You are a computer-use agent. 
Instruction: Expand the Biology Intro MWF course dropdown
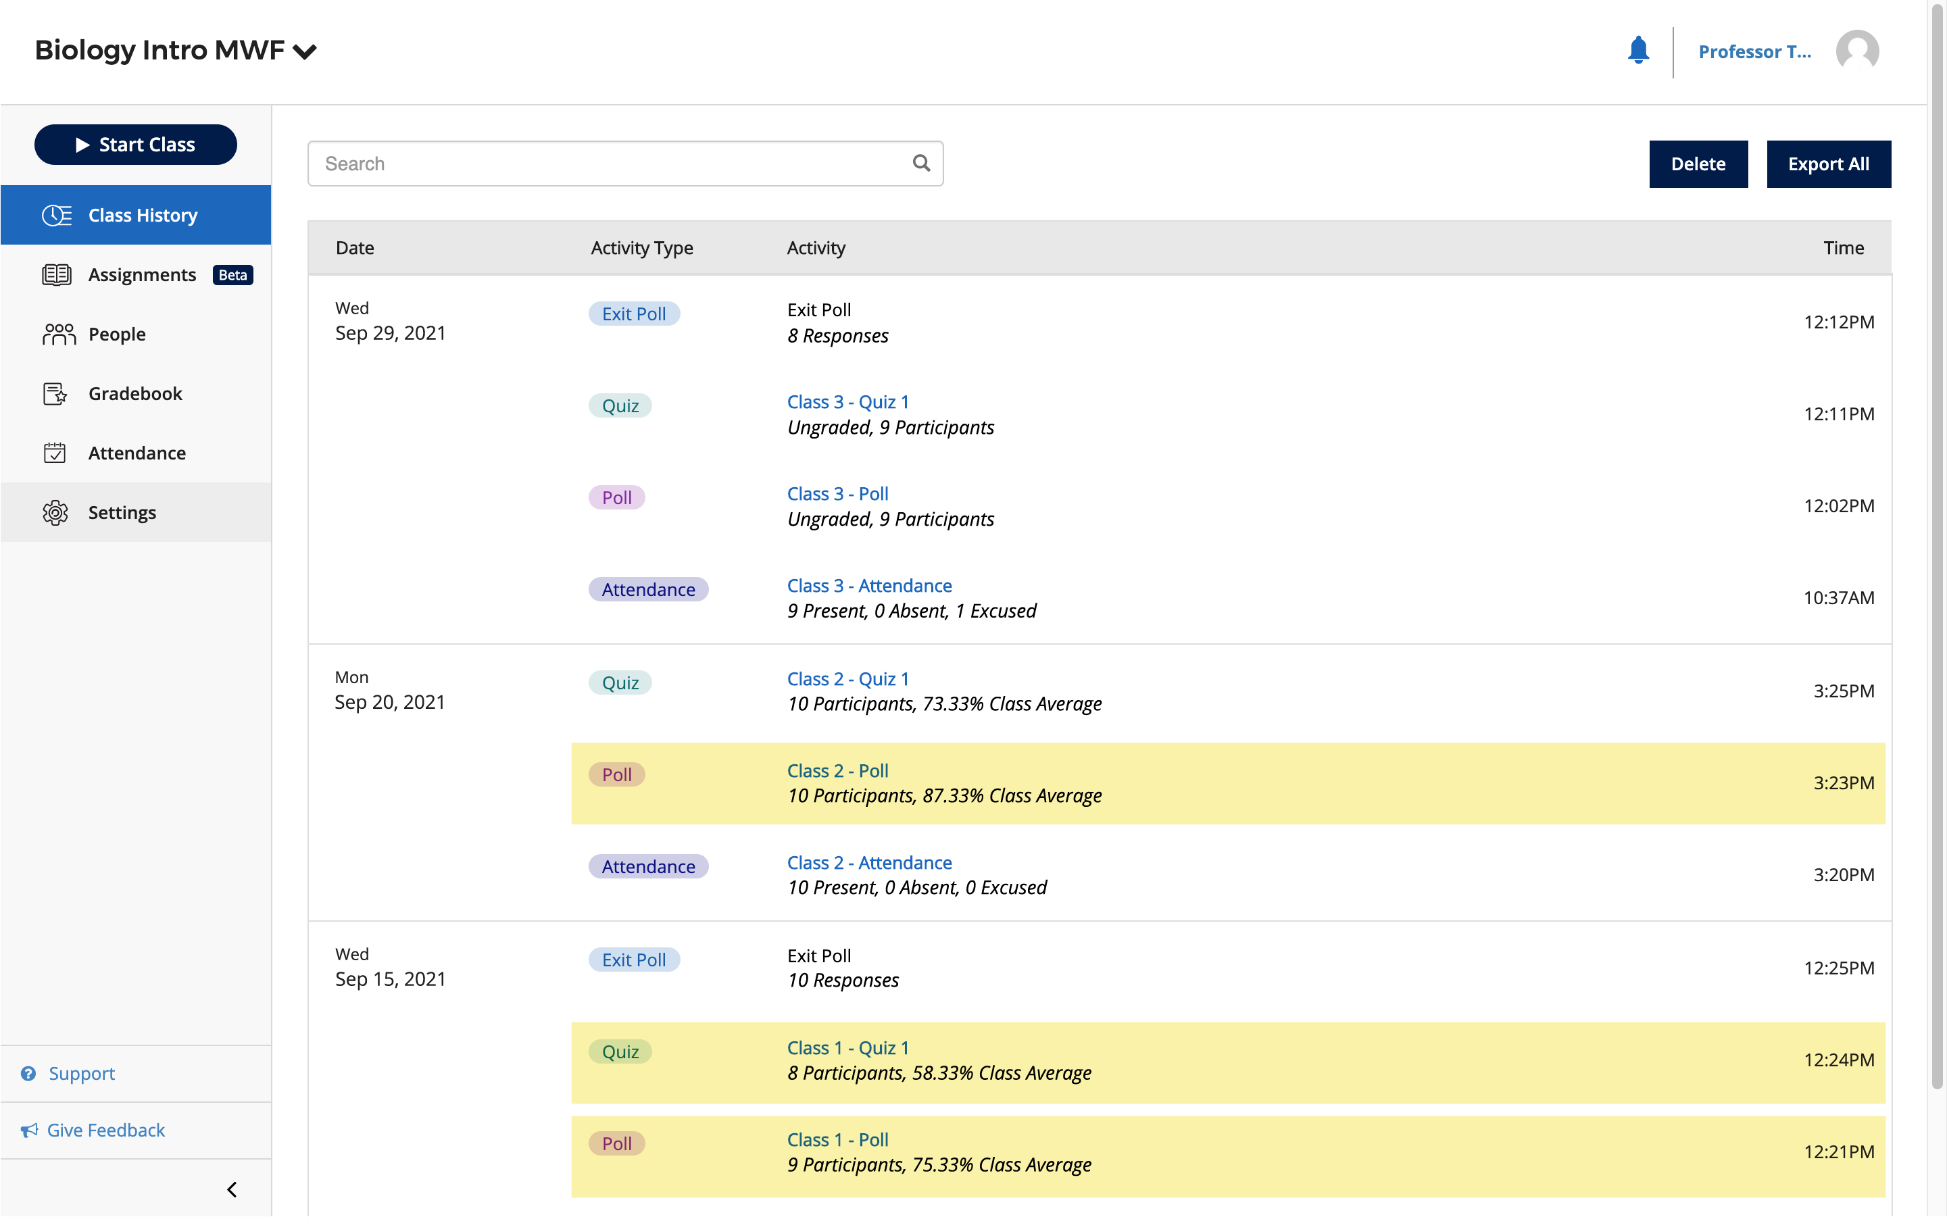tap(304, 52)
